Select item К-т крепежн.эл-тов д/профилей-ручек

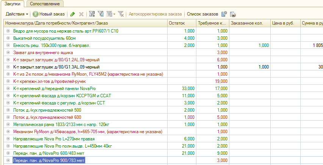[49, 81]
